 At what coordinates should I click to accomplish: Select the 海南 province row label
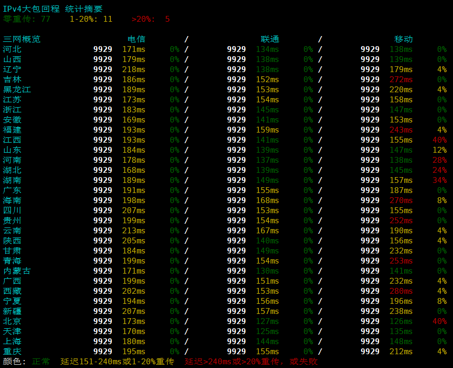[x=12, y=200]
